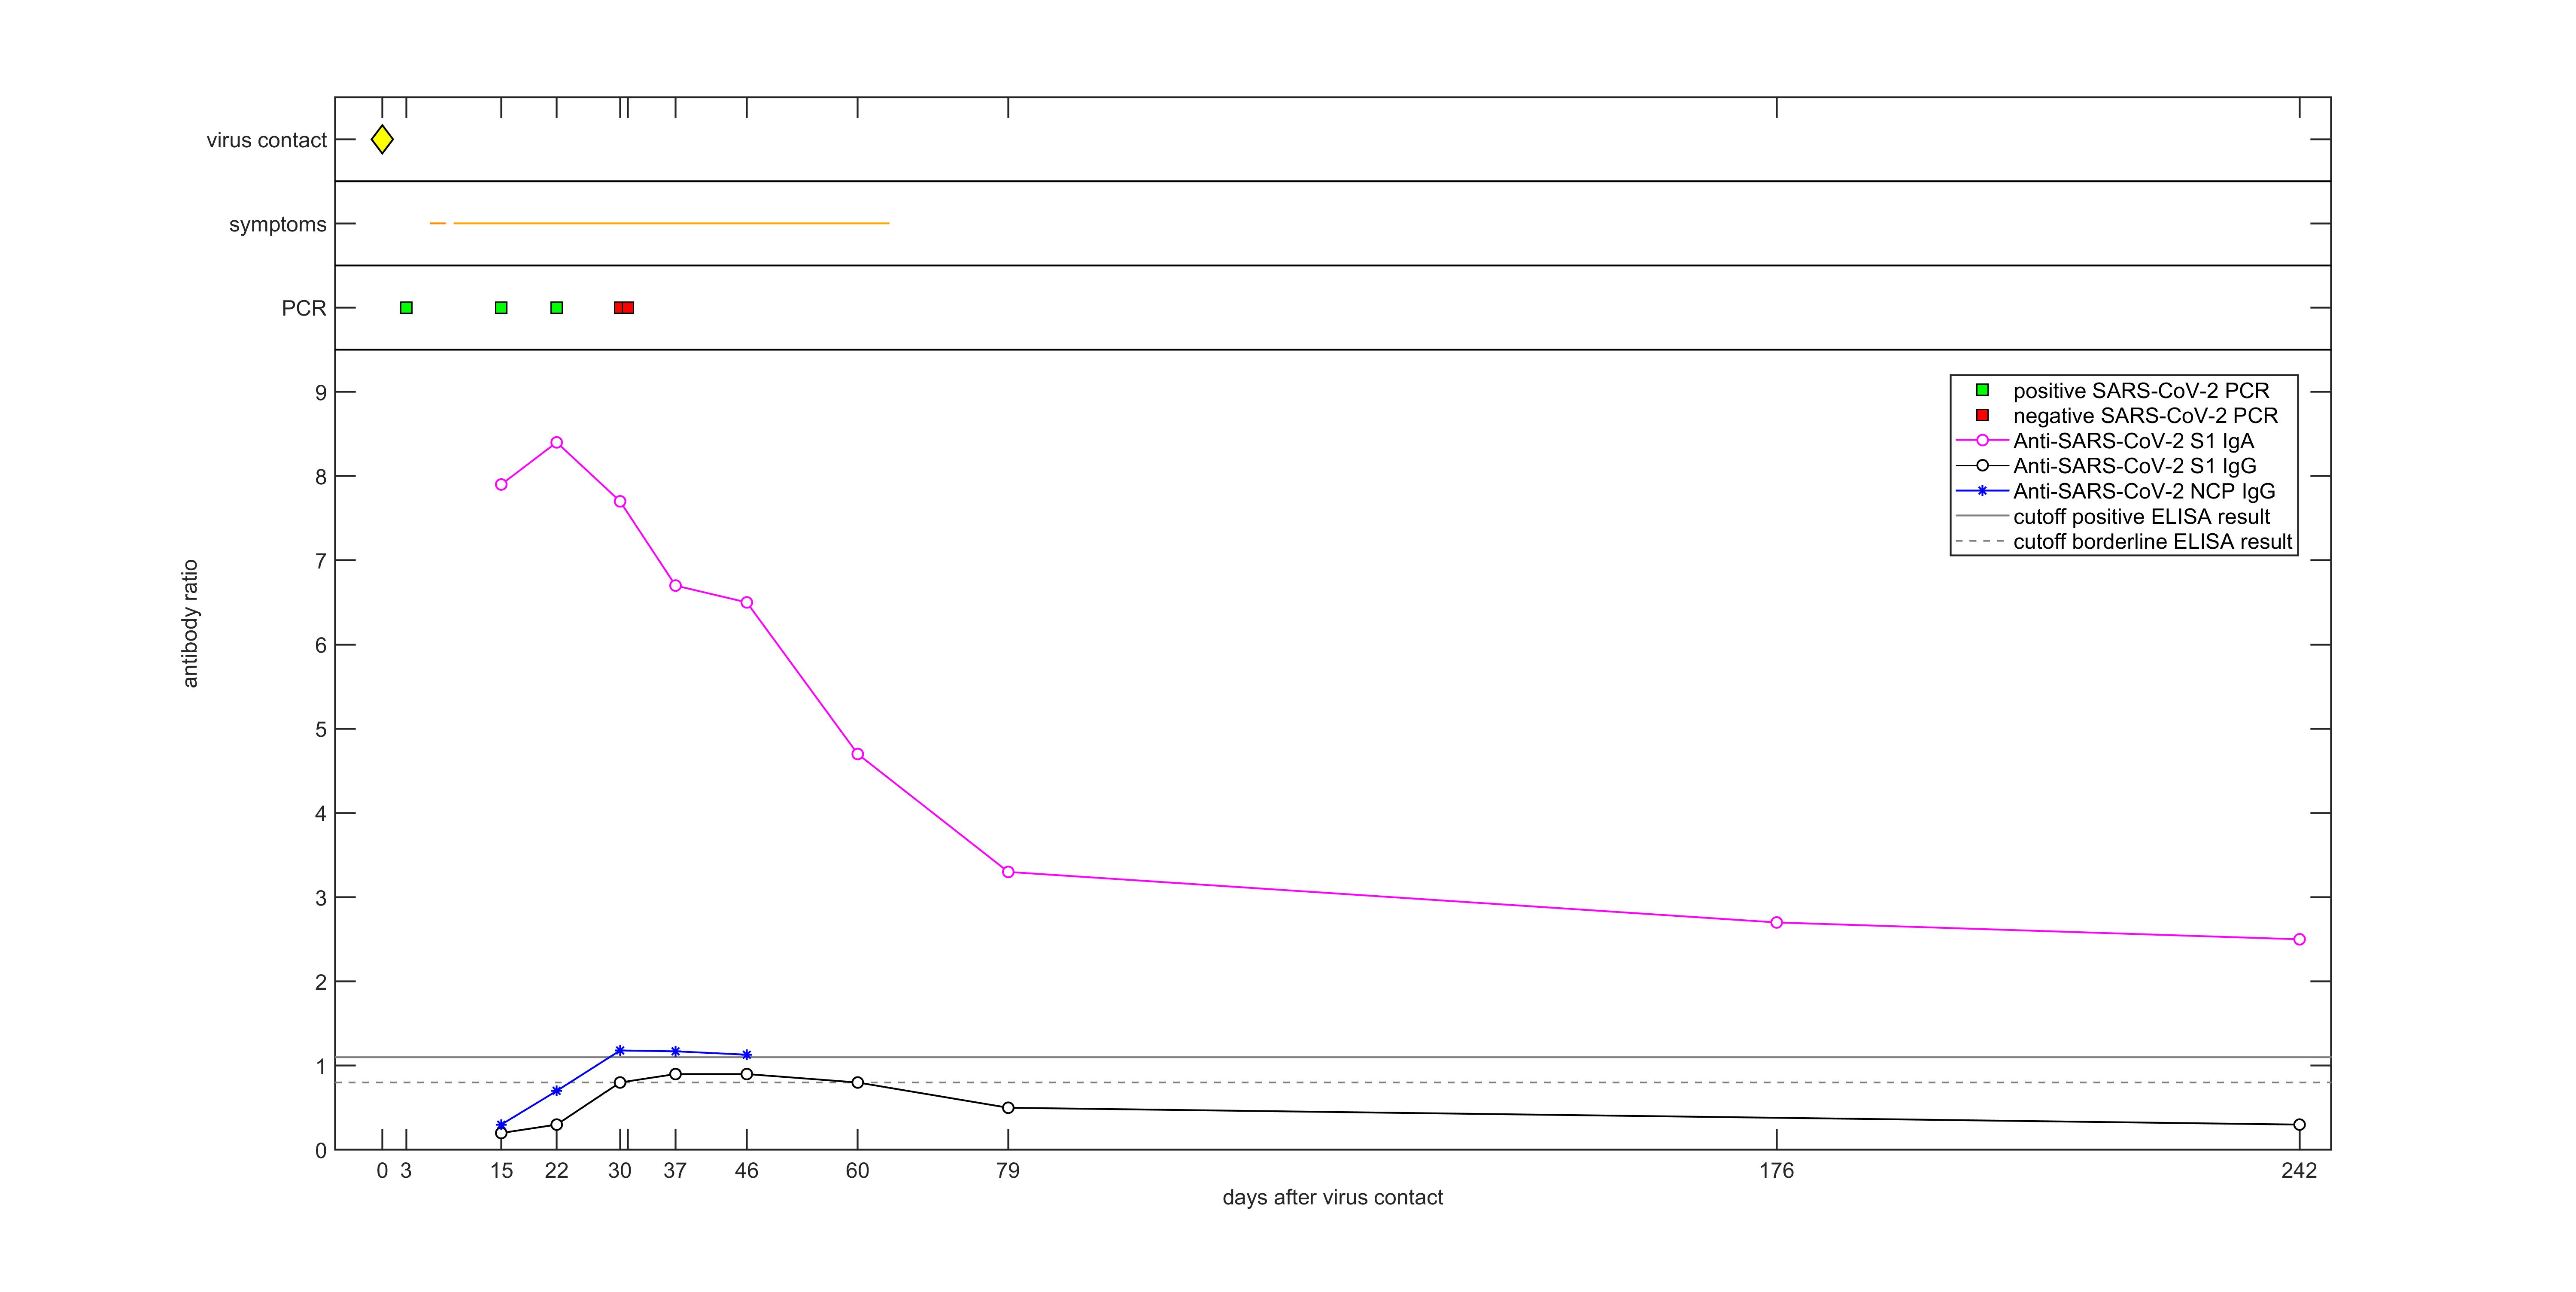Screen dimensions: 2576x1292
Task: Click the green PCR square at day 3
Action: tap(406, 308)
